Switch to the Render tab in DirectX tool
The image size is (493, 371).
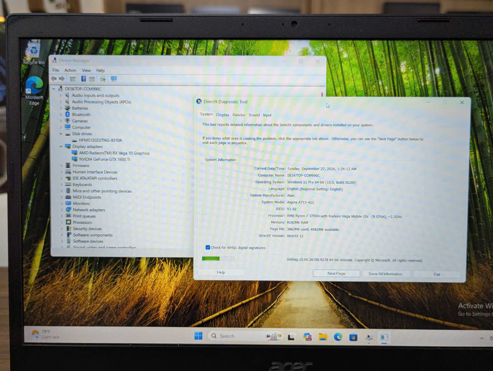pyautogui.click(x=239, y=115)
